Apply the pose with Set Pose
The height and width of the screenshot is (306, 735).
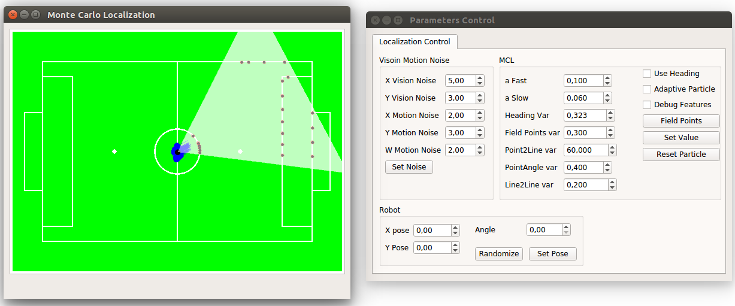click(552, 254)
